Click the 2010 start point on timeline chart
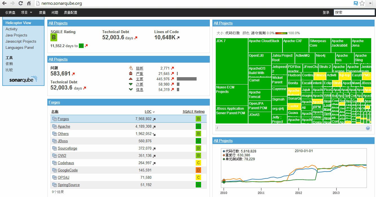The height and width of the screenshot is (197, 376). pos(224,182)
